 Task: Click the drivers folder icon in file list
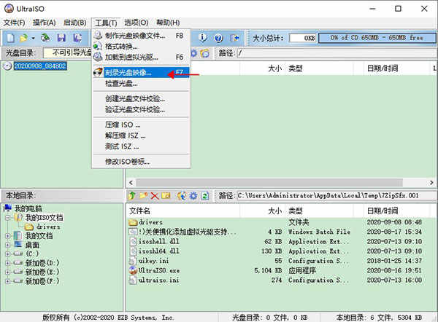[133, 222]
